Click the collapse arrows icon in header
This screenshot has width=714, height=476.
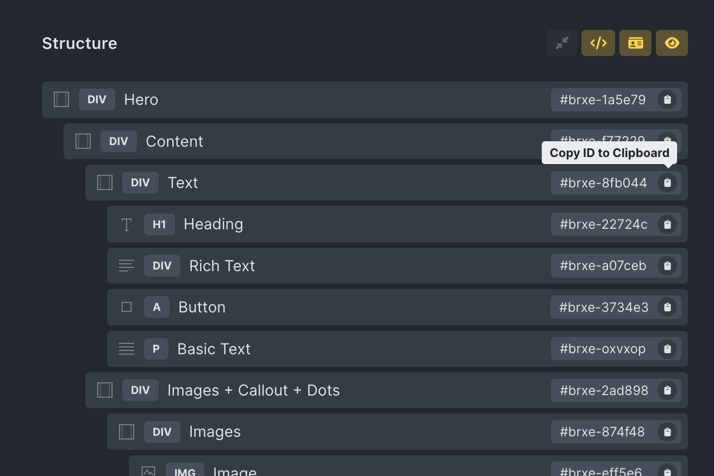pos(562,43)
